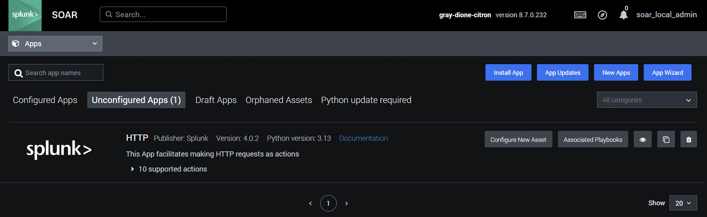Viewport: 707px width, 217px height.
Task: Switch to Draft Apps tab
Action: (216, 100)
